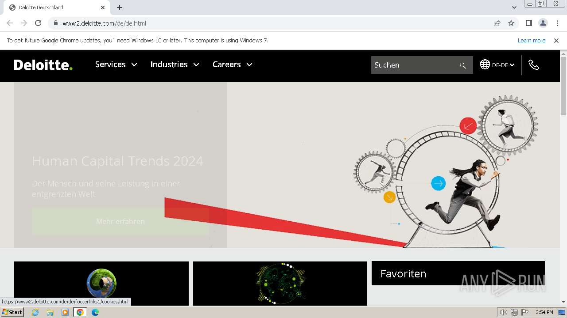Dismiss the Chrome update notification bar
The width and height of the screenshot is (567, 318).
click(556, 40)
